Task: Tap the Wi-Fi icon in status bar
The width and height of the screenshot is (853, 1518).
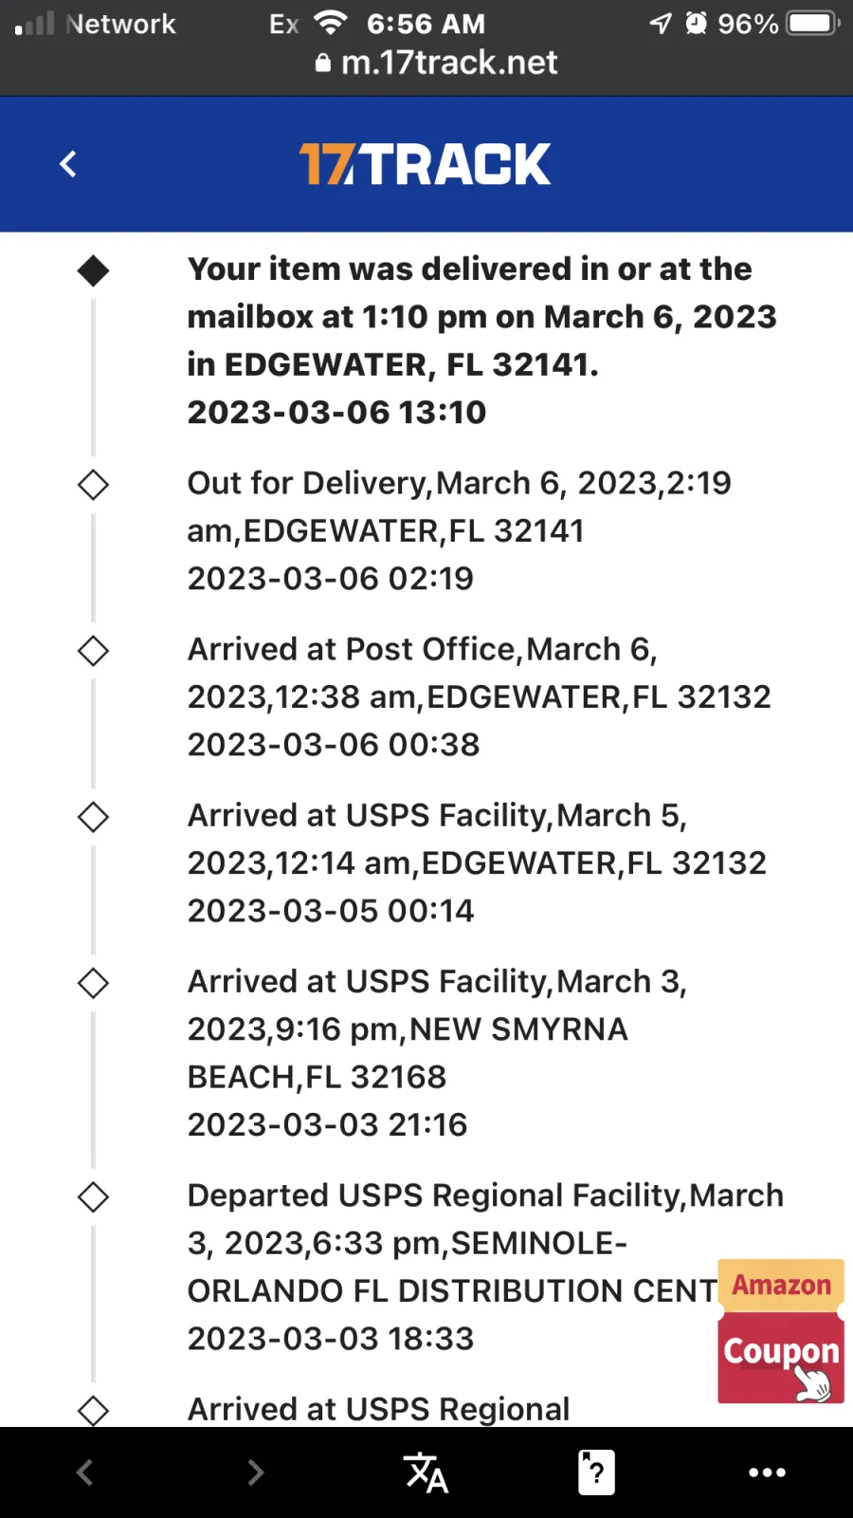Action: [331, 23]
